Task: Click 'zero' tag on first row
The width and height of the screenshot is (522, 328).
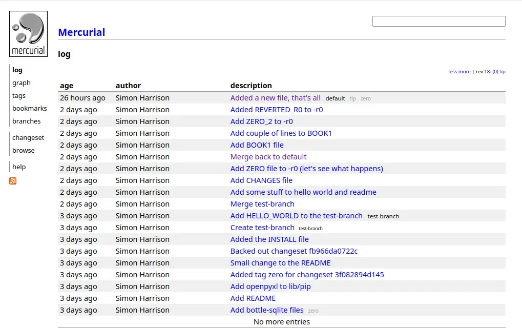Action: tap(366, 98)
